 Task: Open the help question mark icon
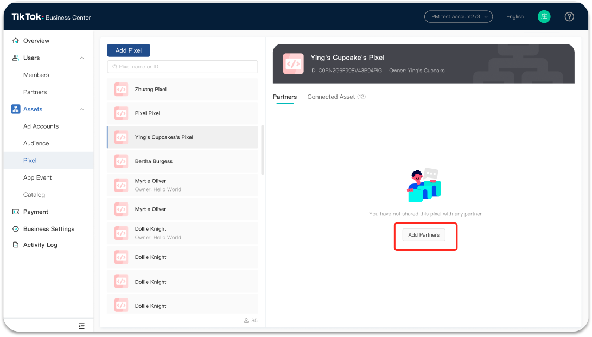click(569, 17)
